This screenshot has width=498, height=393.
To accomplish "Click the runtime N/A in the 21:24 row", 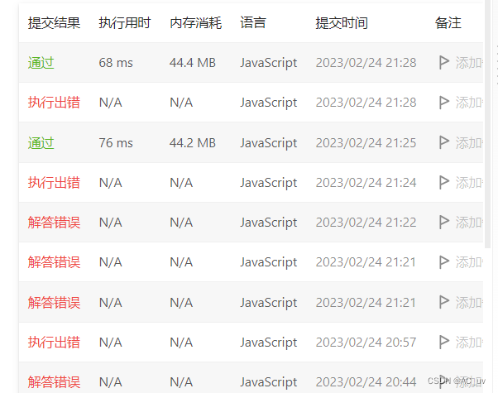I will tap(111, 182).
